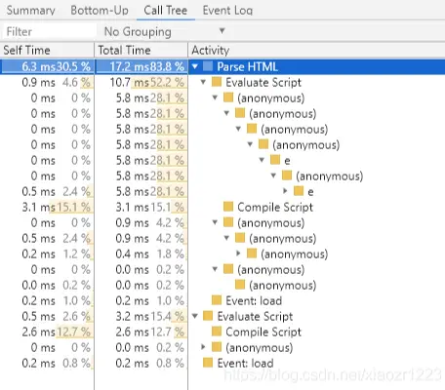The width and height of the screenshot is (445, 390).
Task: Select the Compile Script row at 15.1 %
Action: point(222,207)
